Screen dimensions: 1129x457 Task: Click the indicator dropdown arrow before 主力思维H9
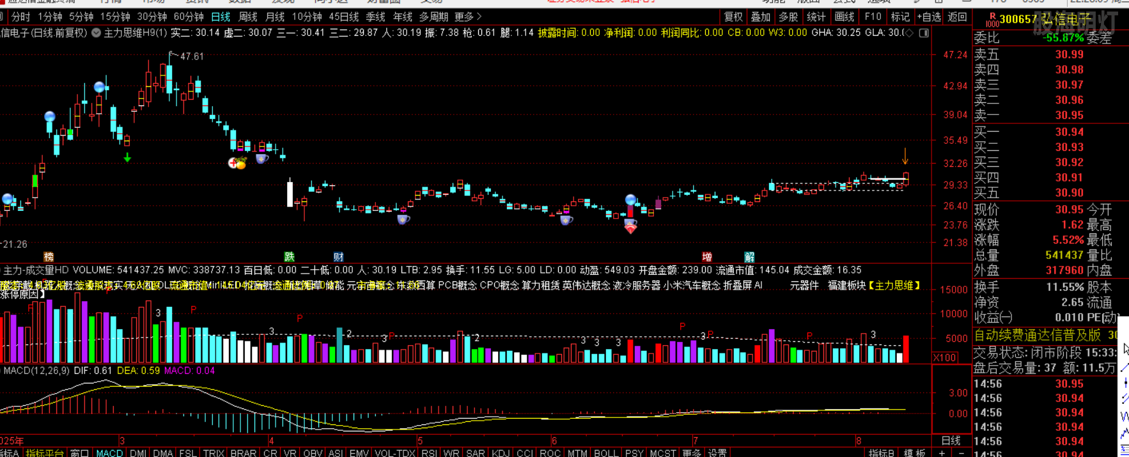[96, 33]
